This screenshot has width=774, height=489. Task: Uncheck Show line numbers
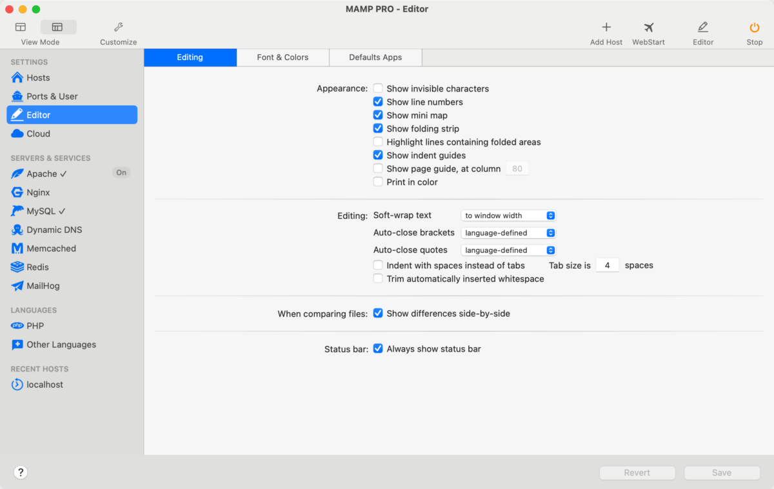pos(378,102)
